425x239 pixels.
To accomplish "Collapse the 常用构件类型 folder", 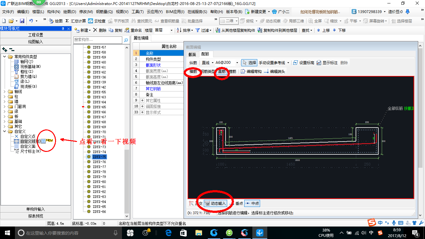I will coord(5,57).
